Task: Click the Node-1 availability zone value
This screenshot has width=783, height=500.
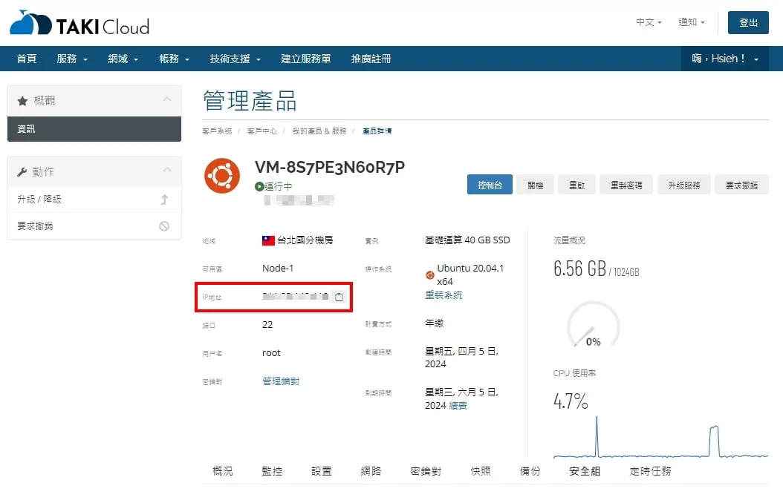Action: 278,269
